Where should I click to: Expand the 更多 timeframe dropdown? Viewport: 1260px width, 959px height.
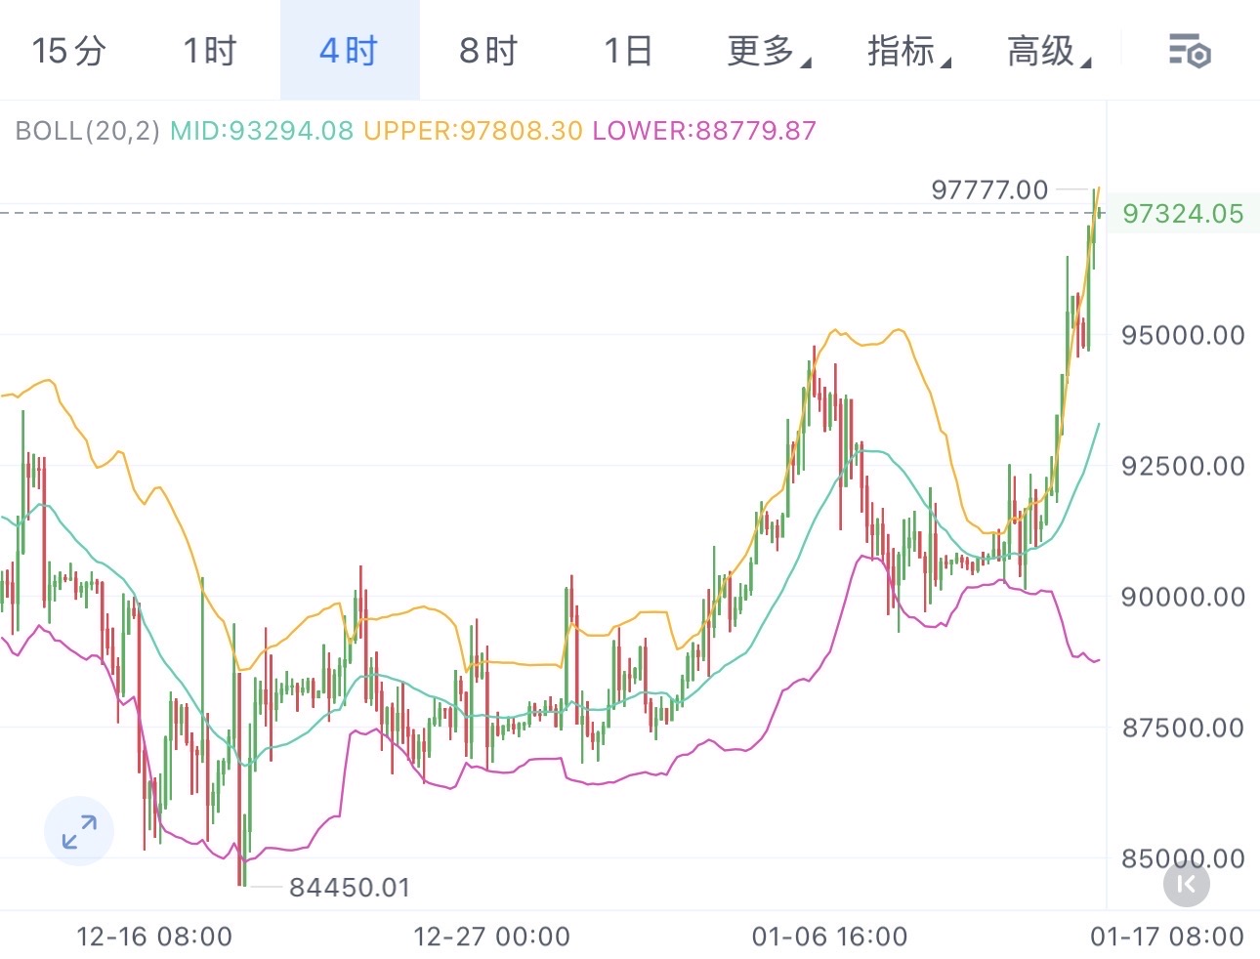tap(768, 51)
